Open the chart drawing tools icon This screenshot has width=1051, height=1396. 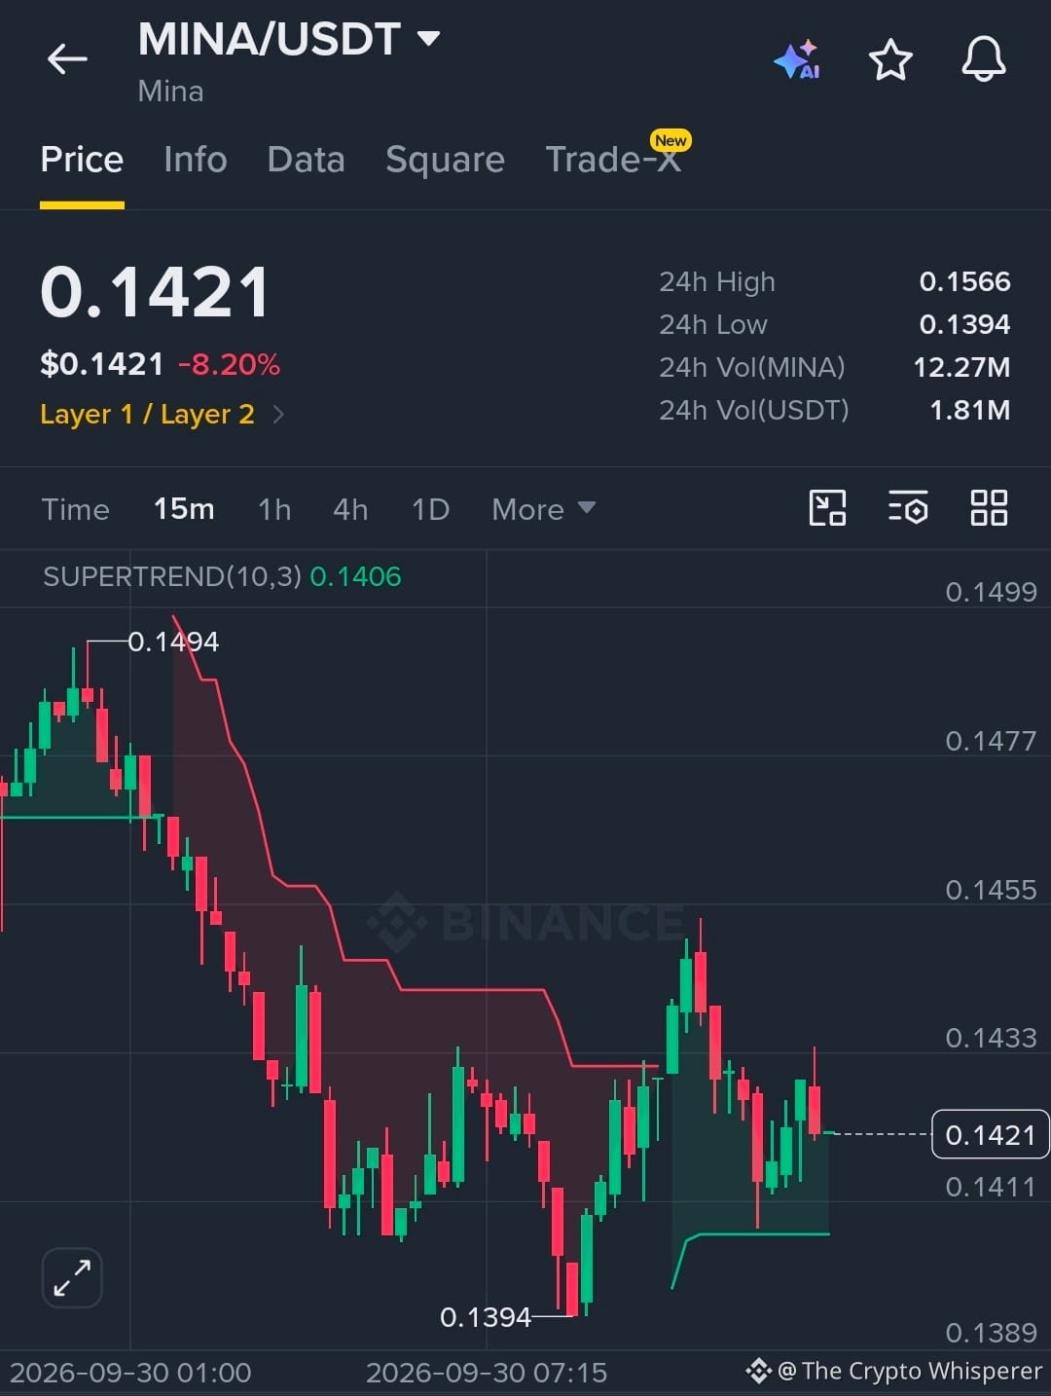[827, 508]
